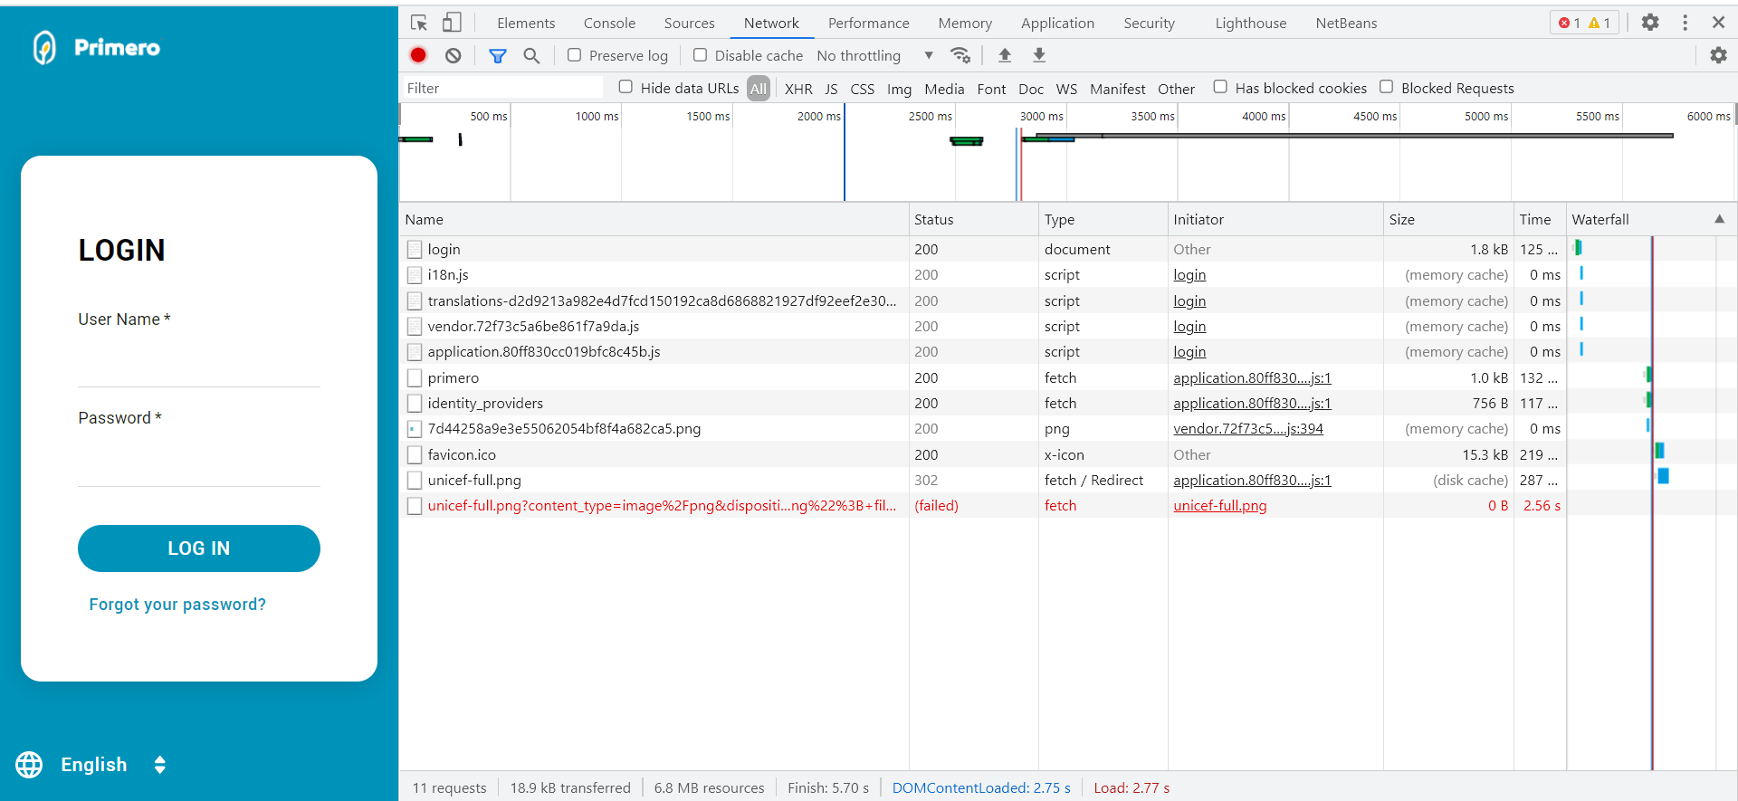The width and height of the screenshot is (1738, 801).
Task: Click the 2500 ms mark on timeline overview
Action: coord(930,116)
